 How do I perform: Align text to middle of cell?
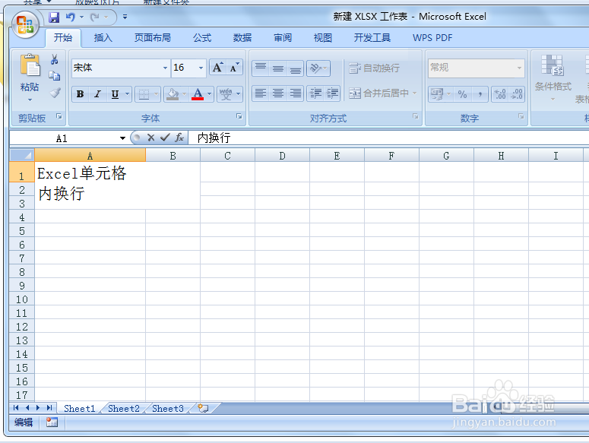pos(278,68)
